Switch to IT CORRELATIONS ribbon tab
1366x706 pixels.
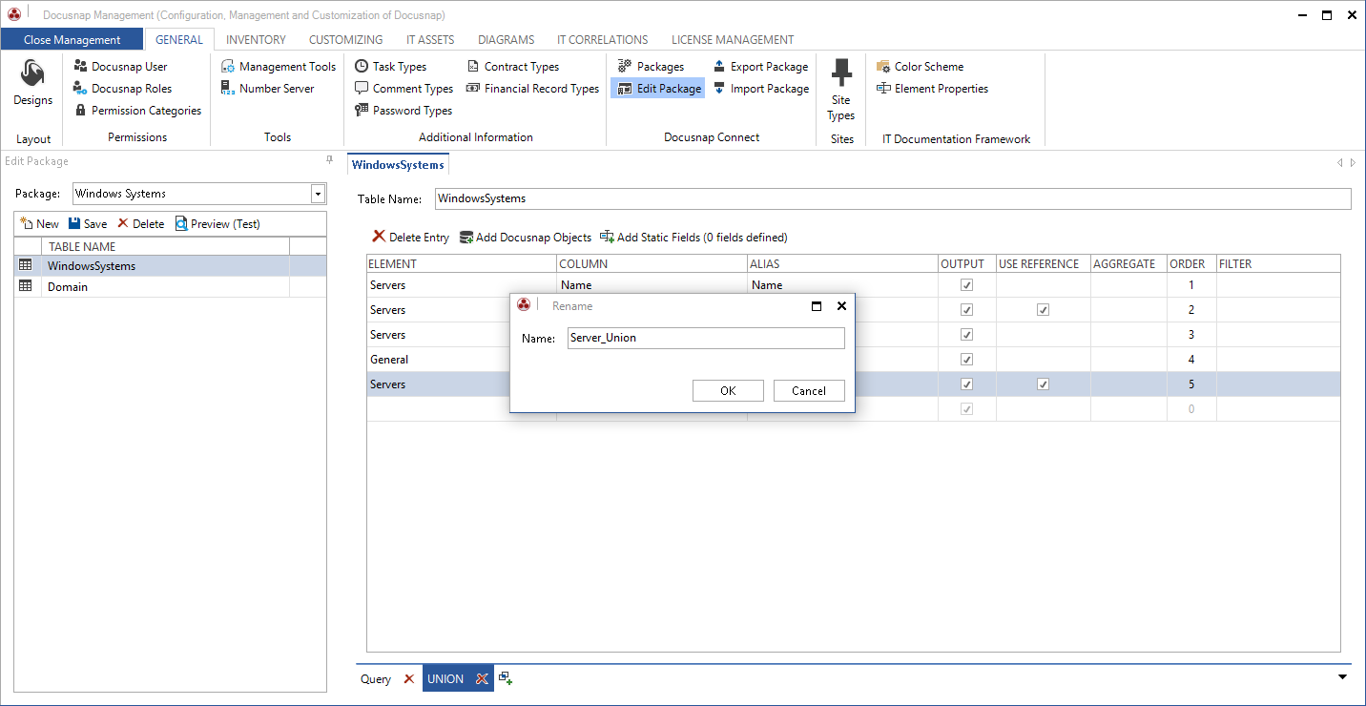tap(602, 40)
